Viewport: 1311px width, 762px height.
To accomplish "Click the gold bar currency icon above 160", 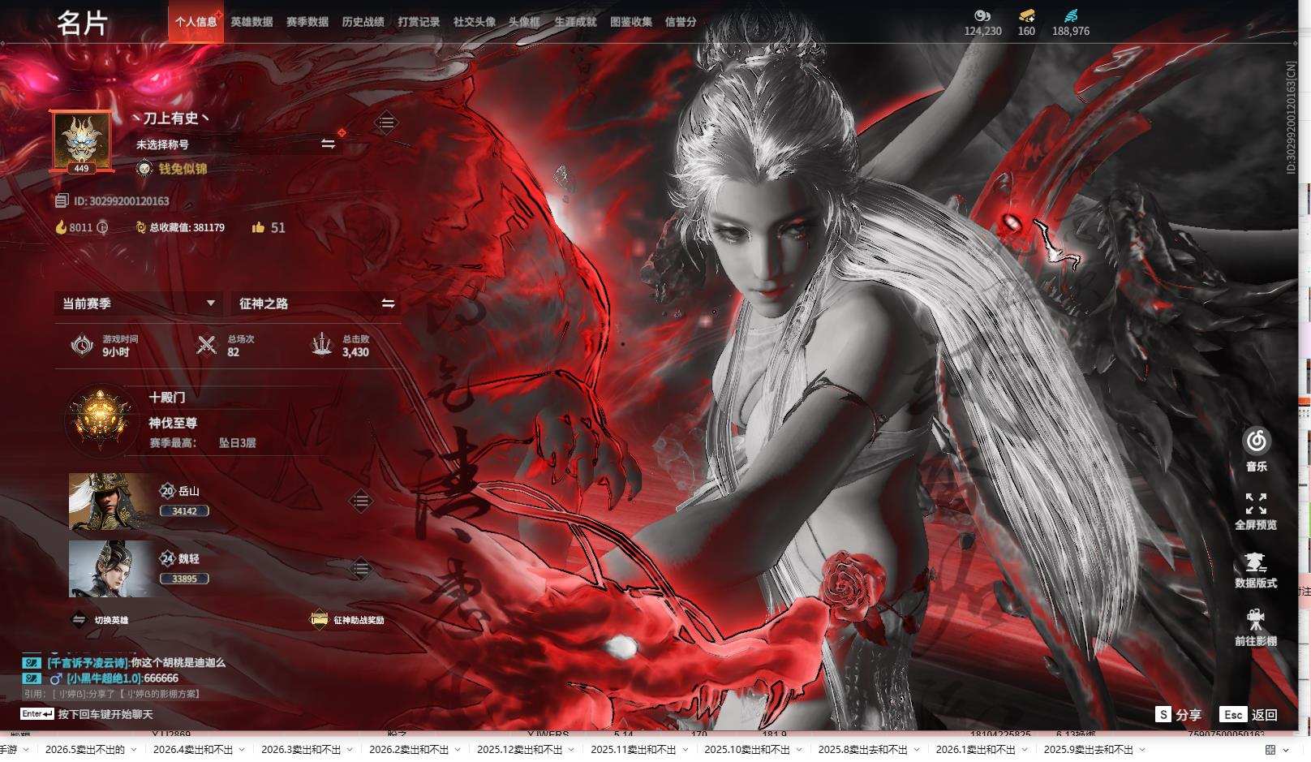I will click(x=1026, y=15).
